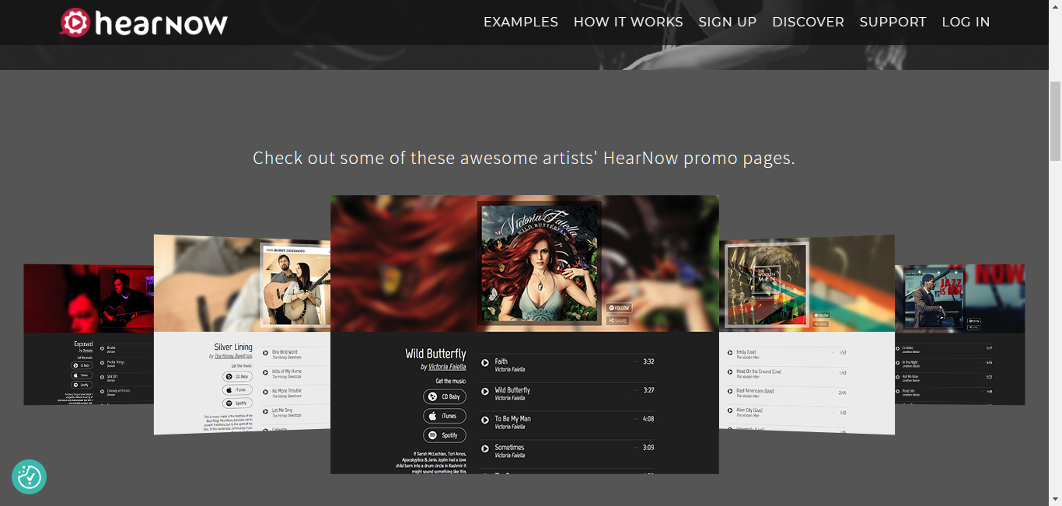Play the No More Trouble track

tap(266, 392)
